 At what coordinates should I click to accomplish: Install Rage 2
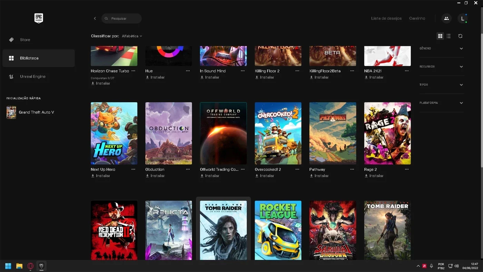(374, 176)
